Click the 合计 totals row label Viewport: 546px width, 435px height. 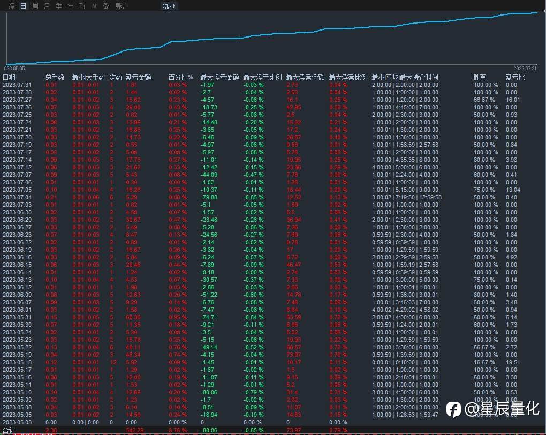click(x=9, y=430)
